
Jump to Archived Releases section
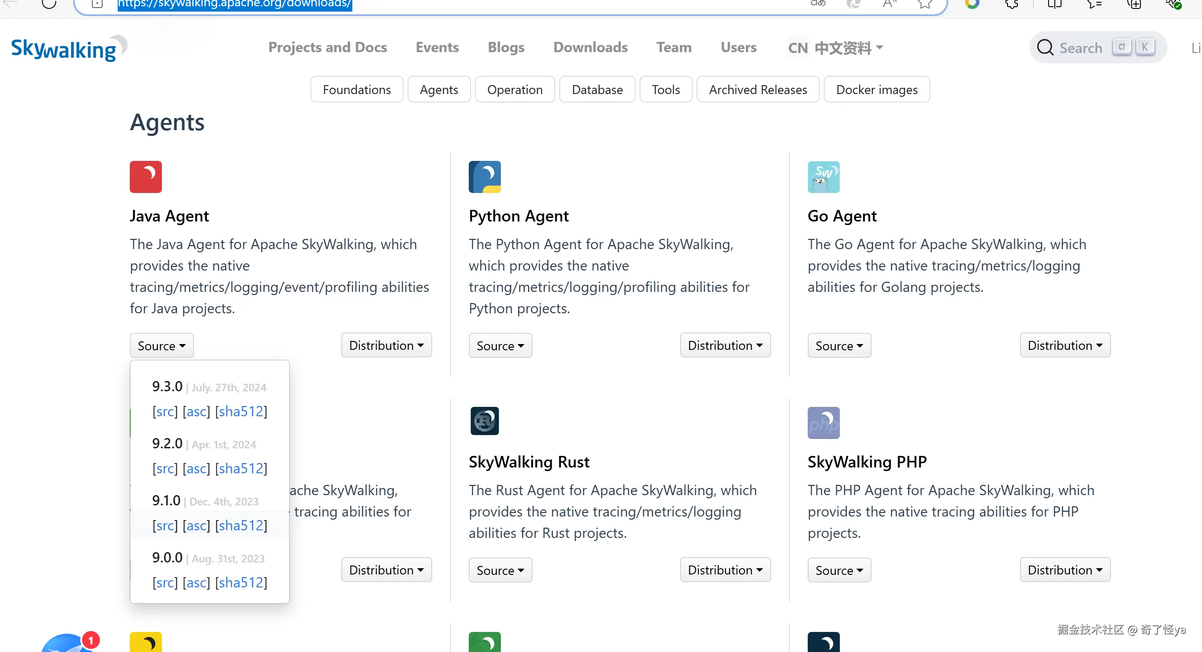point(757,90)
